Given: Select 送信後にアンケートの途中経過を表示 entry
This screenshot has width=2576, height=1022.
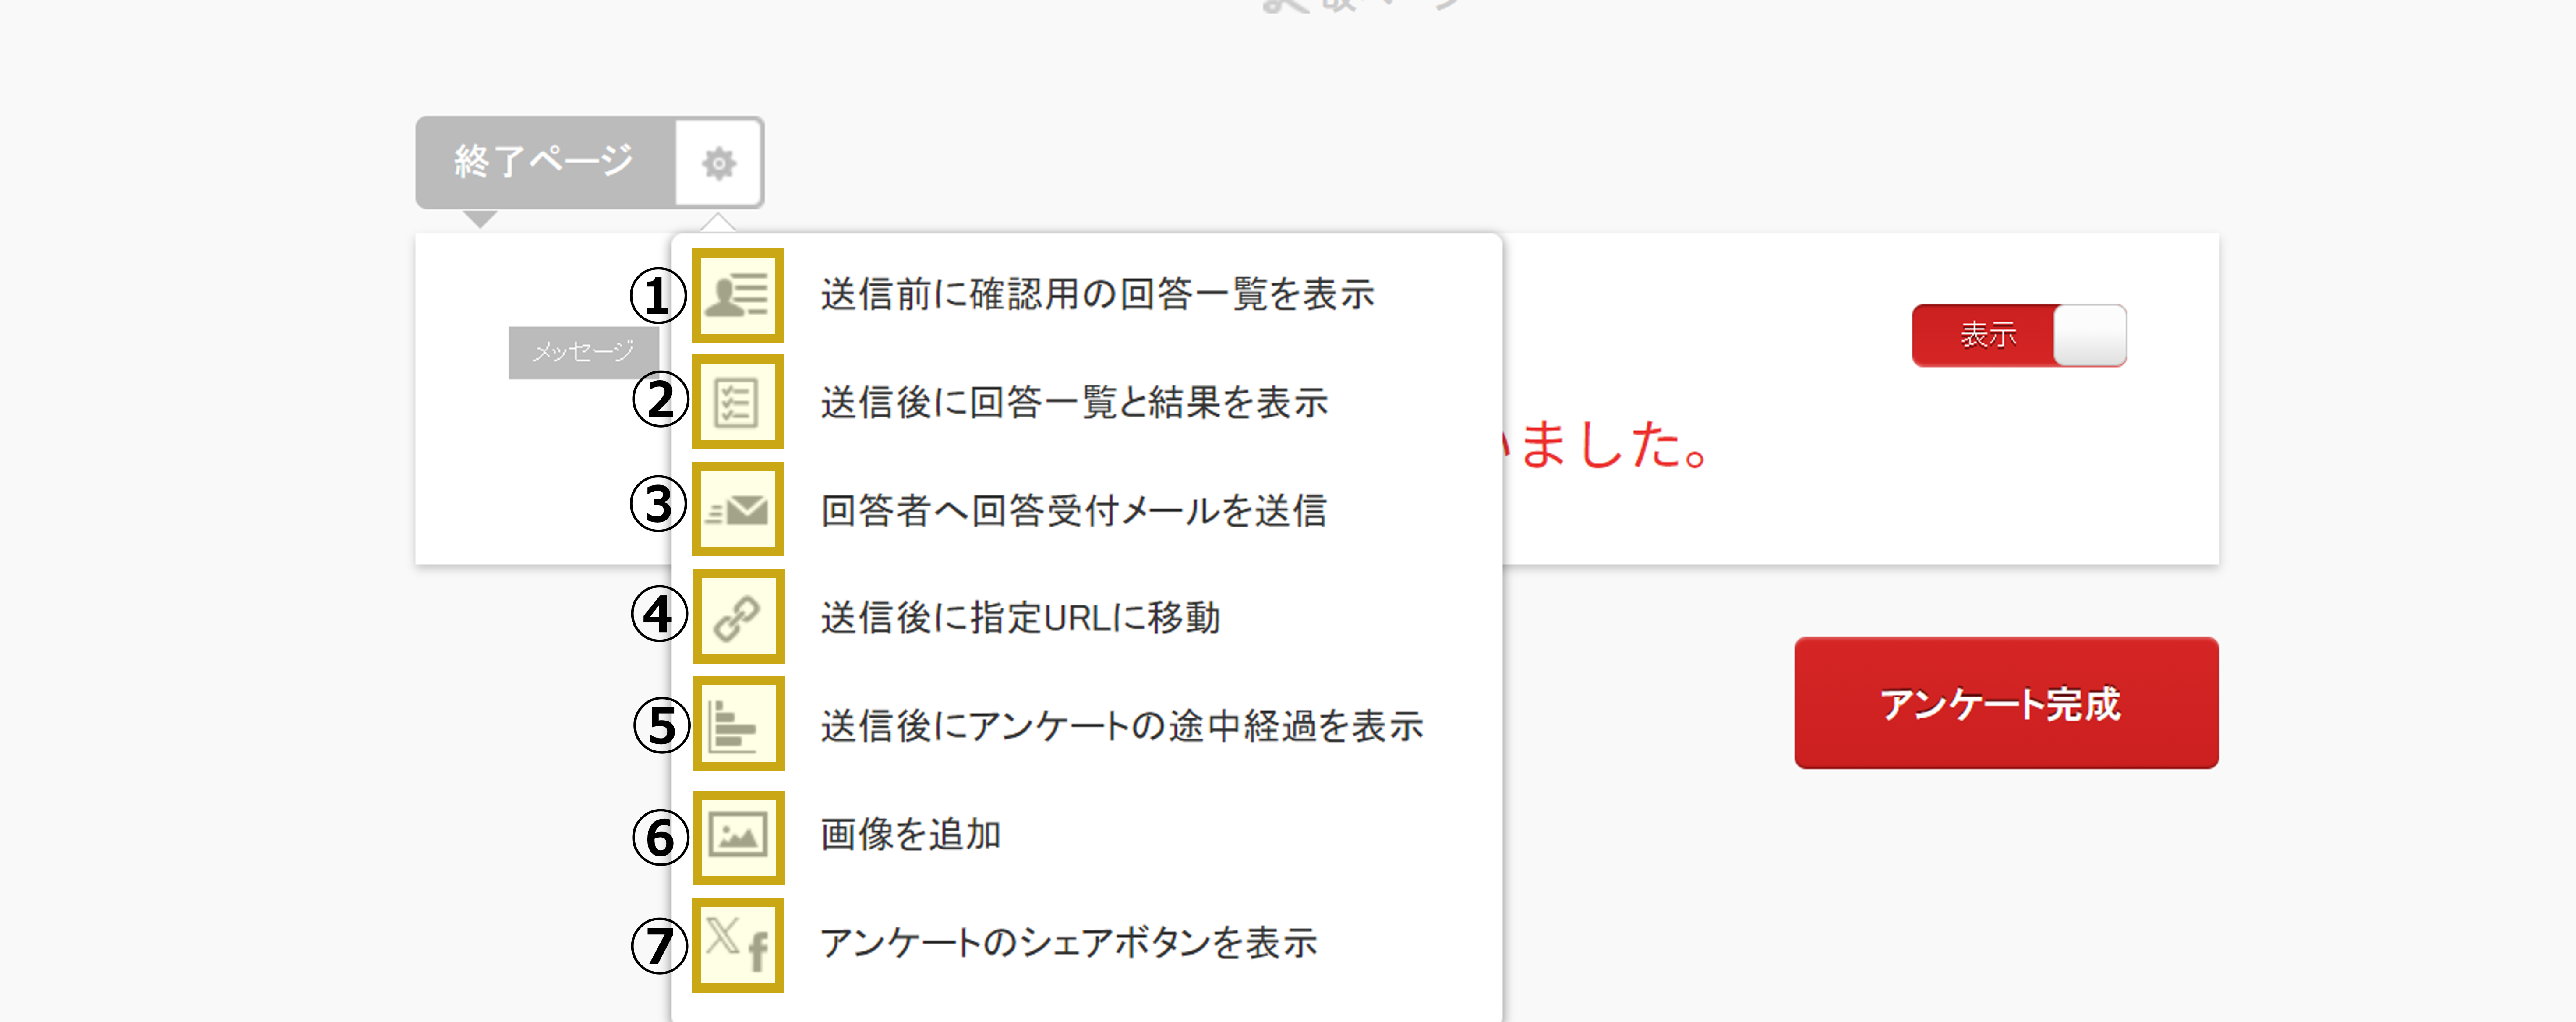Looking at the screenshot, I should coord(1121,725).
